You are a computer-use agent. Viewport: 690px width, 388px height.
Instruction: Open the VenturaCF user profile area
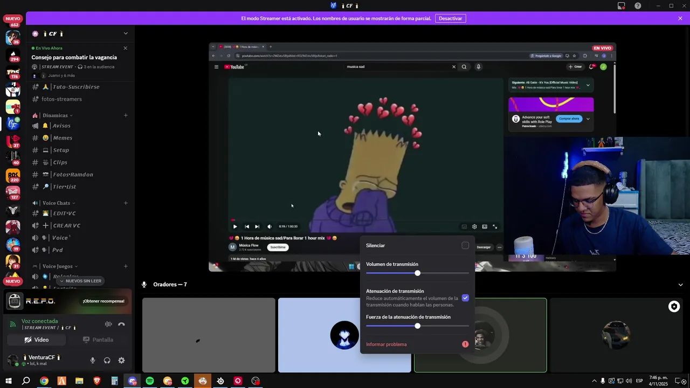point(43,361)
